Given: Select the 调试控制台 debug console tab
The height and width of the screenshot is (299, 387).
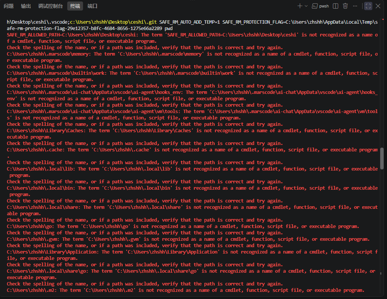Looking at the screenshot, I should tap(50, 6).
